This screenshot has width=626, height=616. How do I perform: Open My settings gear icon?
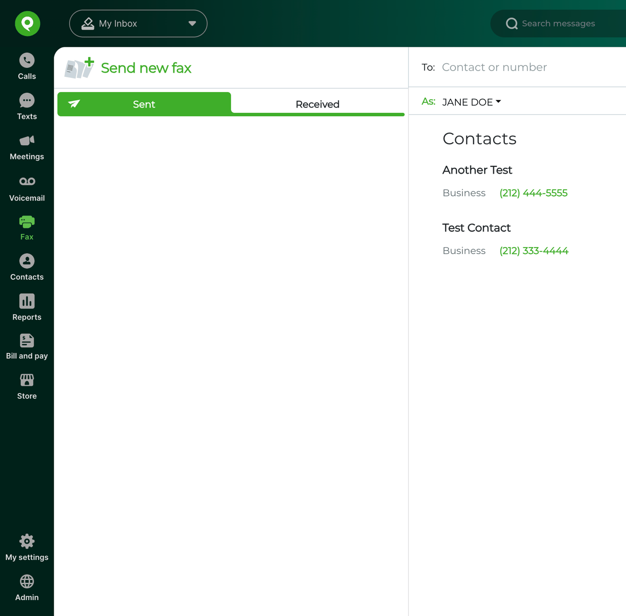coord(27,541)
